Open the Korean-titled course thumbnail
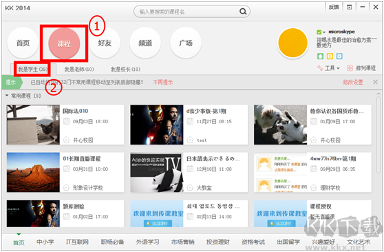384x252 pixels. (157, 213)
